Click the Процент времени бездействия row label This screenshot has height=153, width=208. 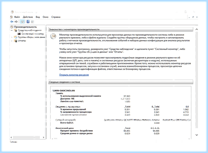point(76,131)
